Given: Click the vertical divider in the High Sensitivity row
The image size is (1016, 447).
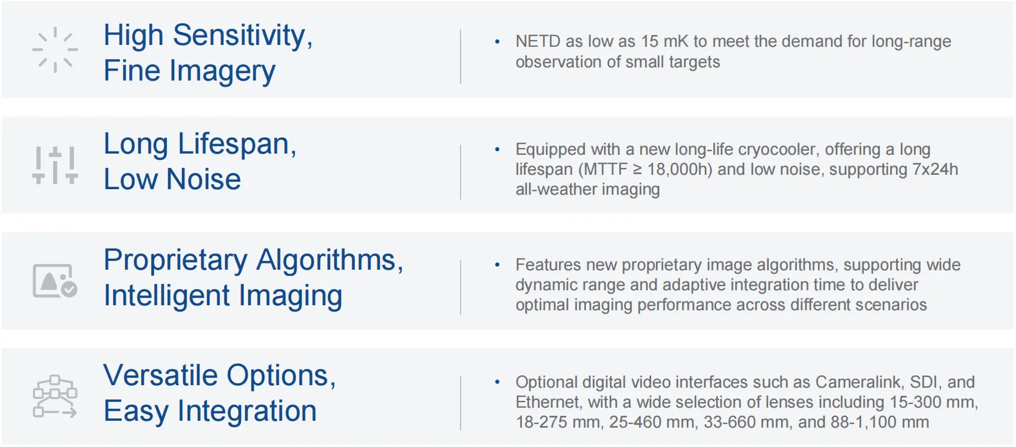Looking at the screenshot, I should (461, 56).
